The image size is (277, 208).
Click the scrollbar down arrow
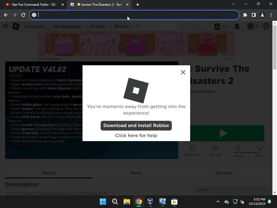[275, 193]
